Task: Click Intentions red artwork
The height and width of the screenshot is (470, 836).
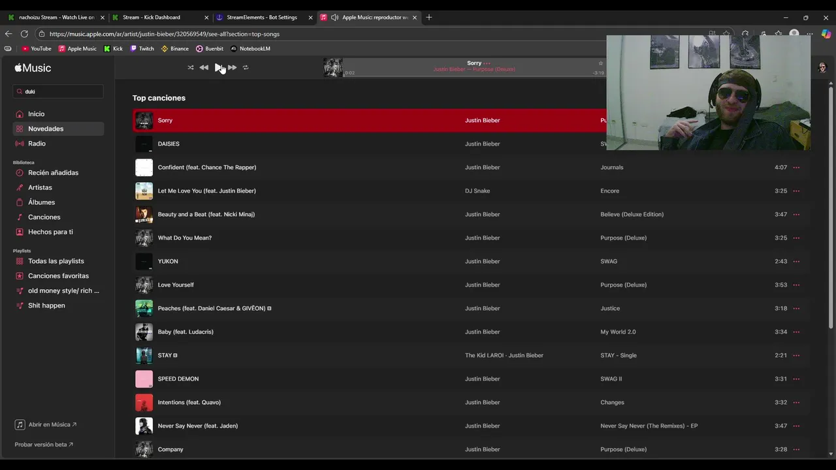Action: [144, 402]
